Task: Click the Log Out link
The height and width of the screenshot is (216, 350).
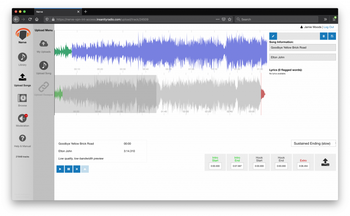Action: pyautogui.click(x=328, y=27)
